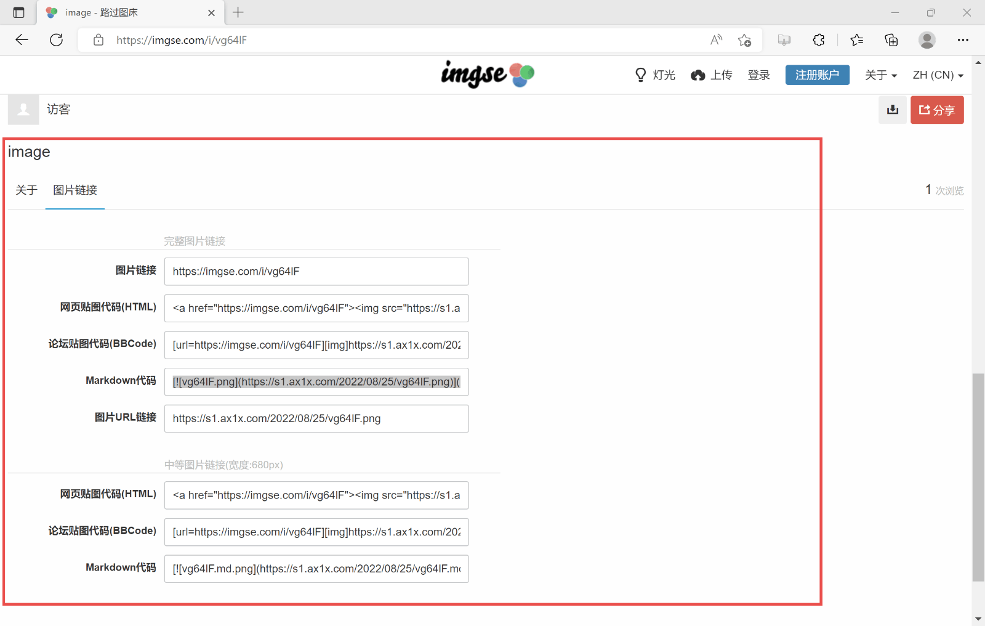
Task: Open the browser extensions puzzle icon
Action: (x=818, y=40)
